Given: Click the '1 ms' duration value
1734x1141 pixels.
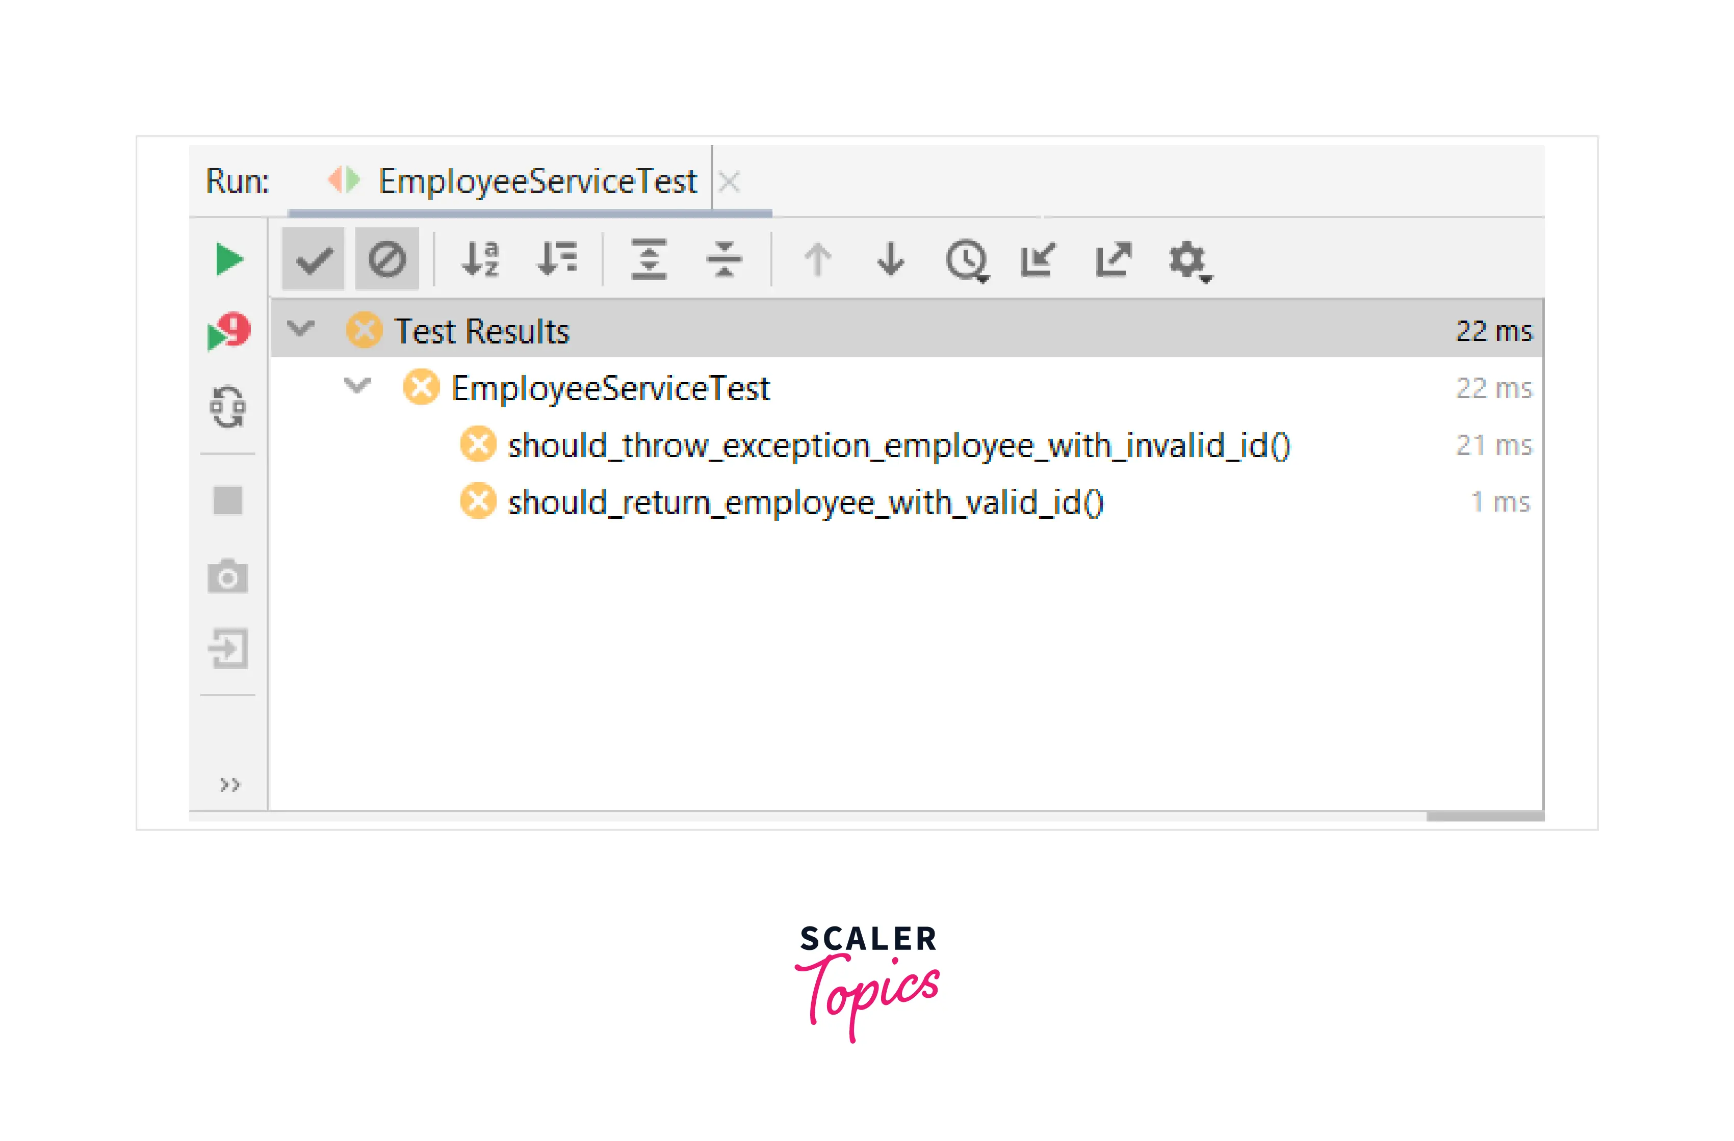Looking at the screenshot, I should pos(1501,501).
